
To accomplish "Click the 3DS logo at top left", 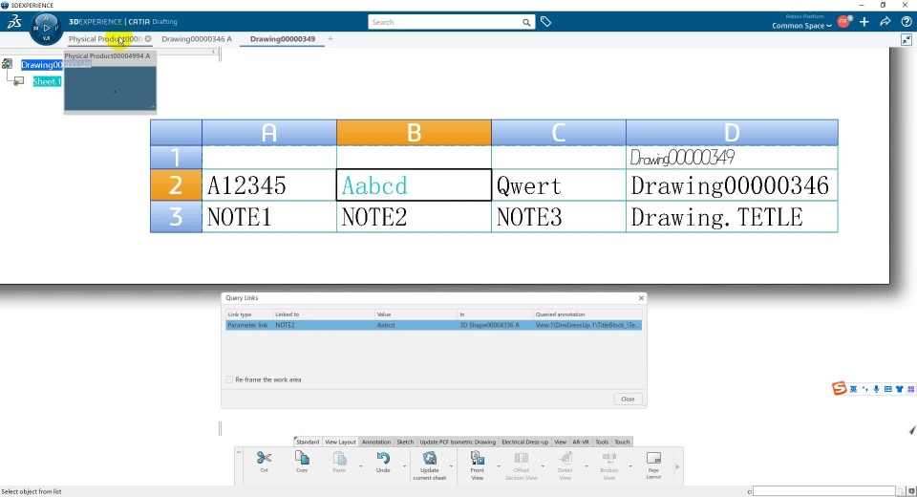I will coord(14,22).
